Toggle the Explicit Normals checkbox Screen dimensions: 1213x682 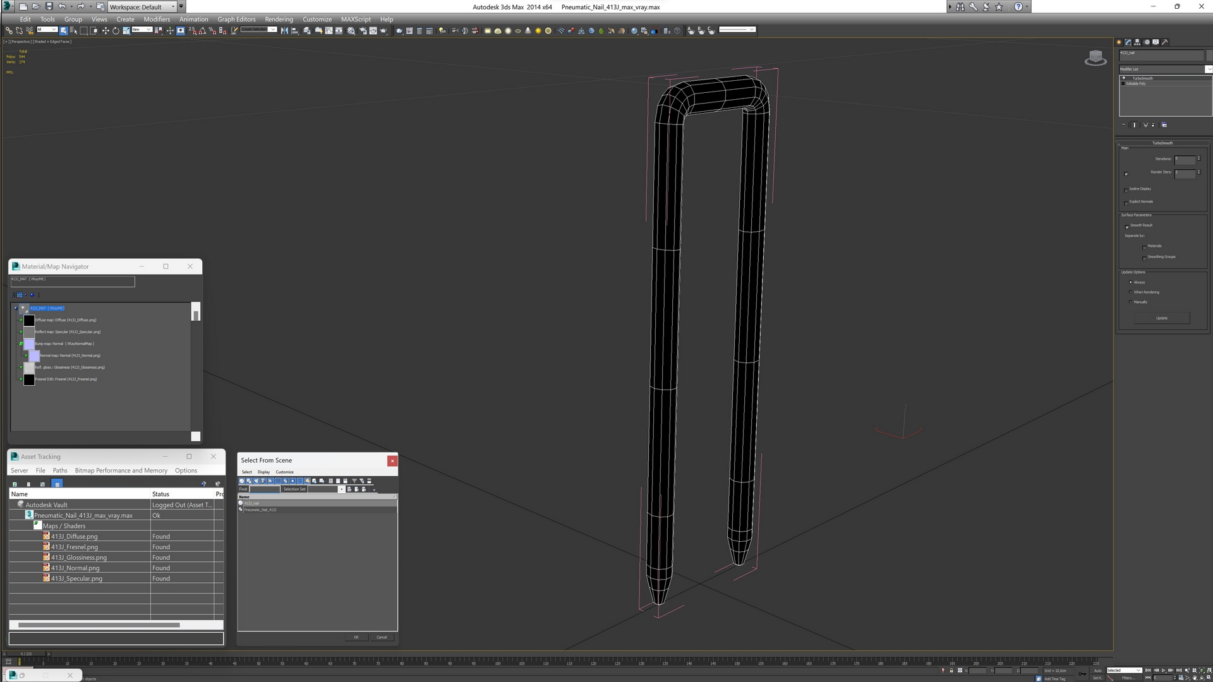[x=1126, y=203]
